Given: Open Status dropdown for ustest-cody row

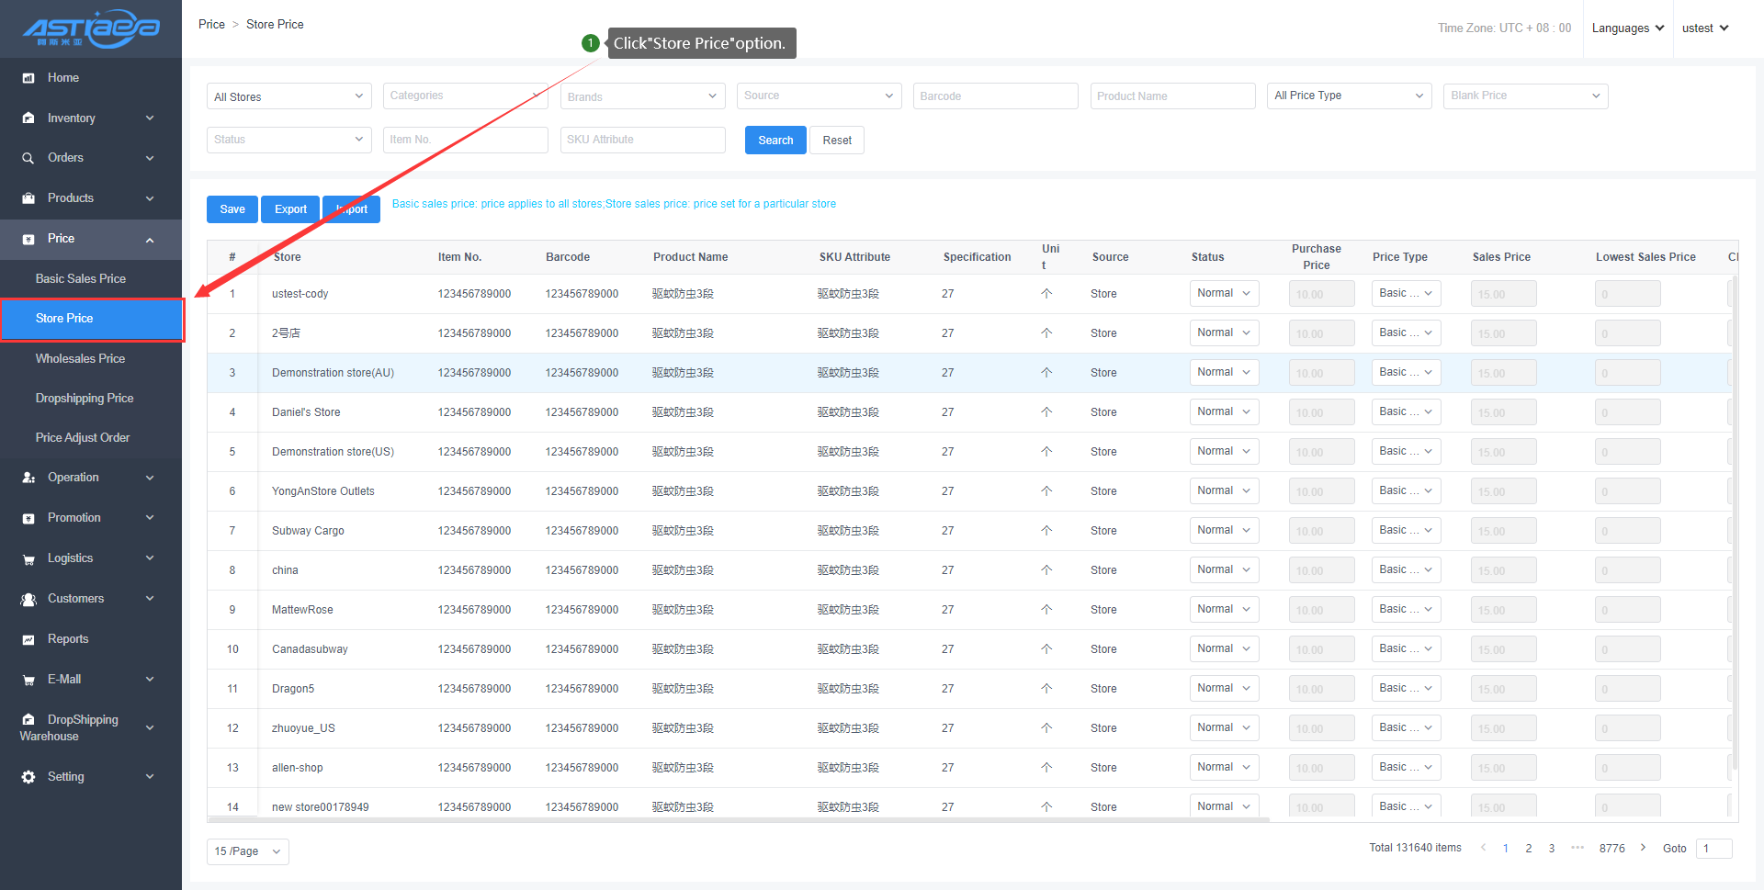Looking at the screenshot, I should point(1223,294).
